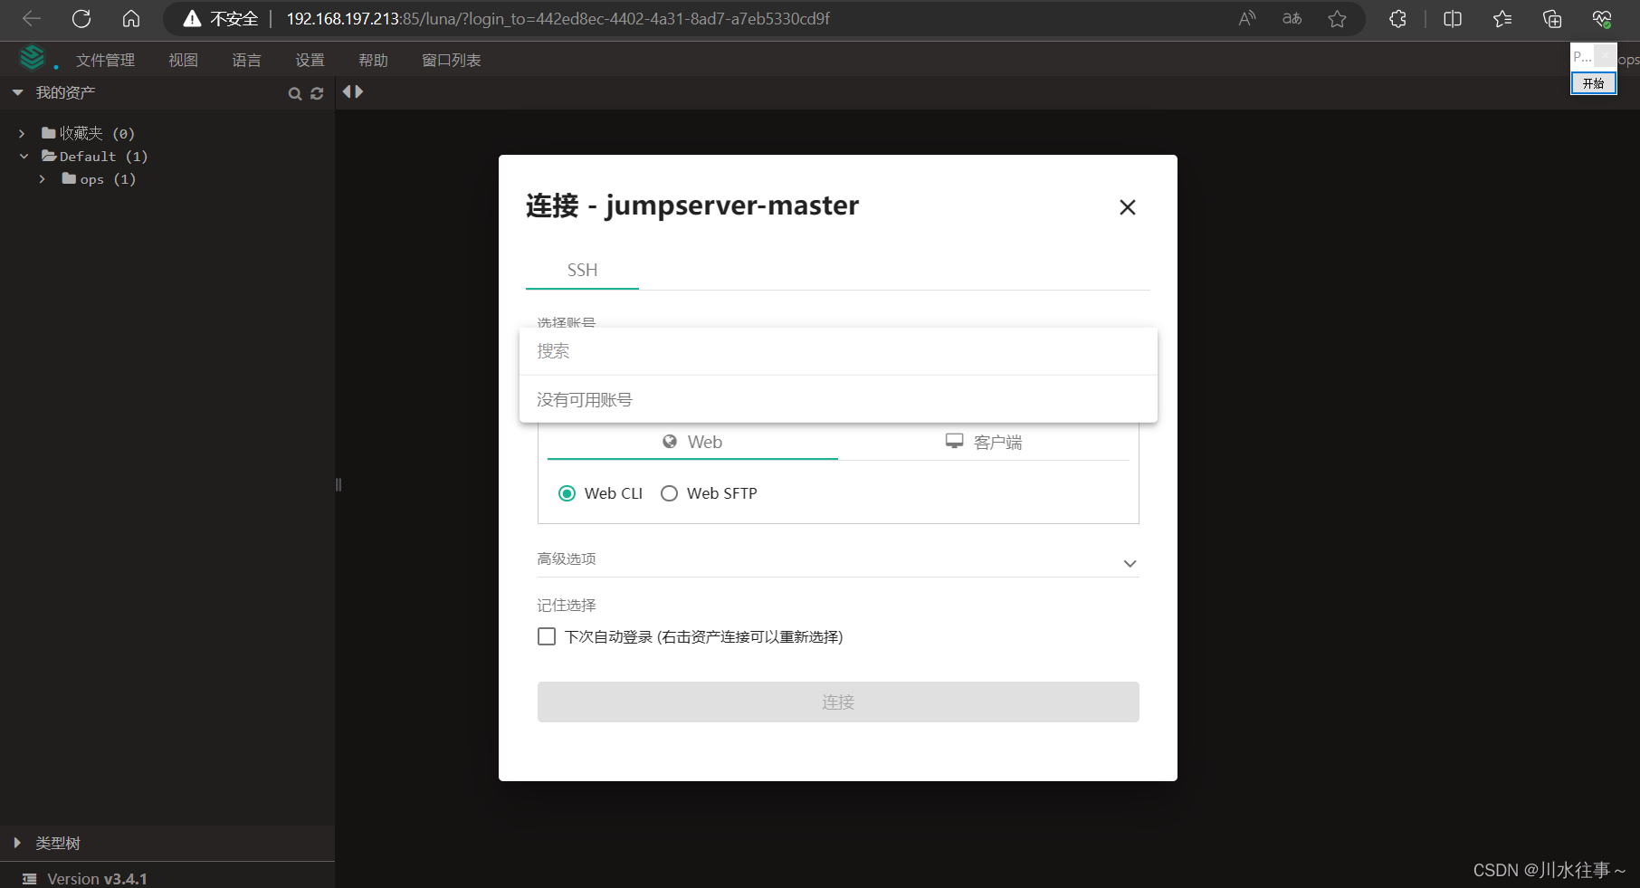Open browser essentials heart icon
Image resolution: width=1640 pixels, height=888 pixels.
[1602, 18]
